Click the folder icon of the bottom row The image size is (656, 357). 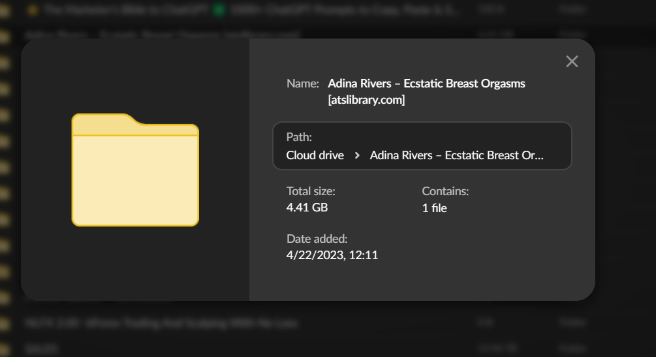[x=5, y=349]
